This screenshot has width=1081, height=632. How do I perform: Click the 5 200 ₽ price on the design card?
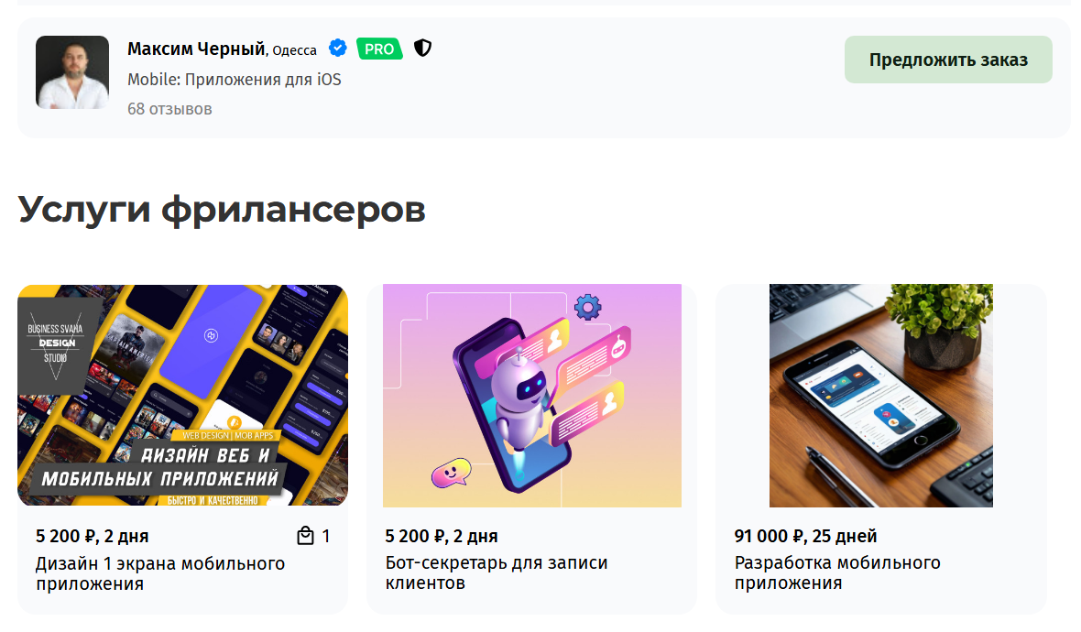click(x=93, y=536)
